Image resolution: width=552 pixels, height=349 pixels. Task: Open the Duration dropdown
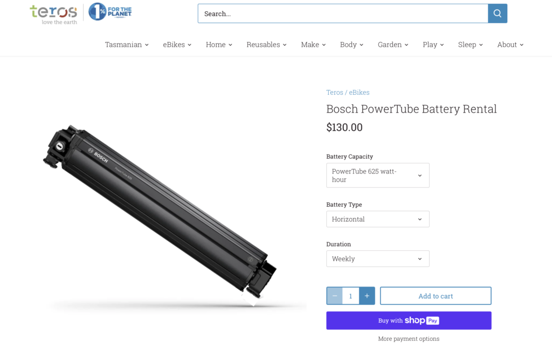pos(378,259)
